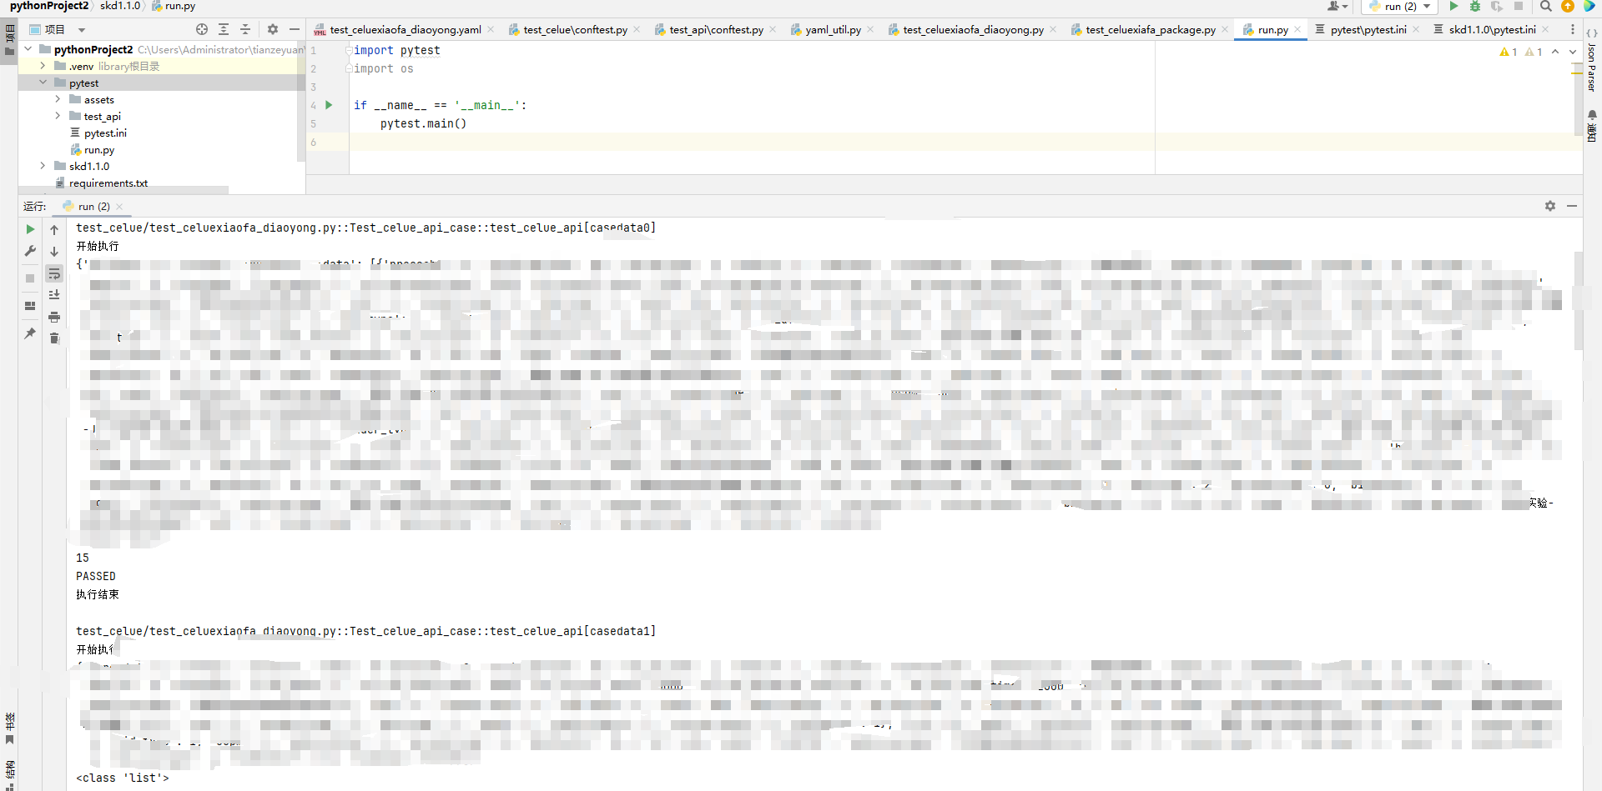Show more editor tabs with the three-dot icon

1573,29
